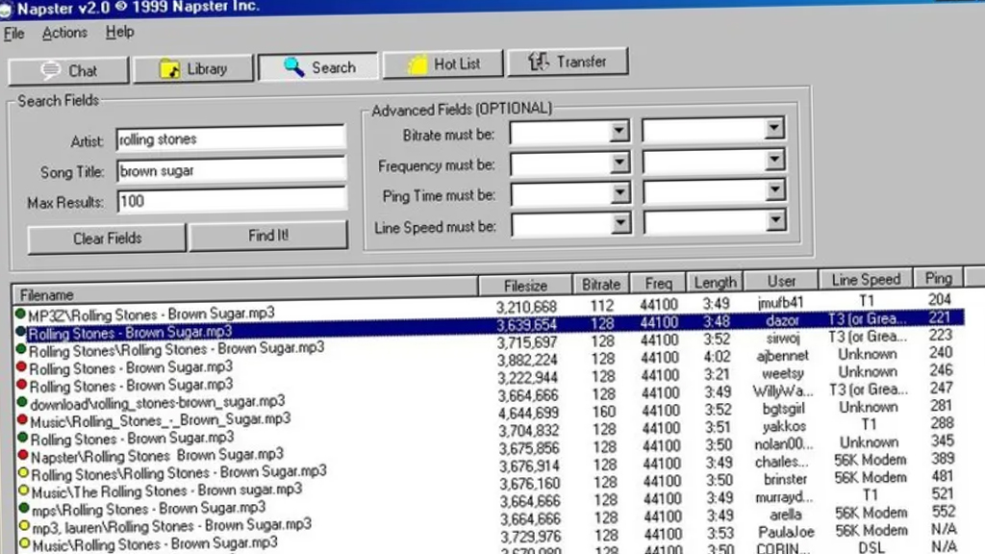
Task: Open the first Frequency must be dropdown
Action: [619, 162]
